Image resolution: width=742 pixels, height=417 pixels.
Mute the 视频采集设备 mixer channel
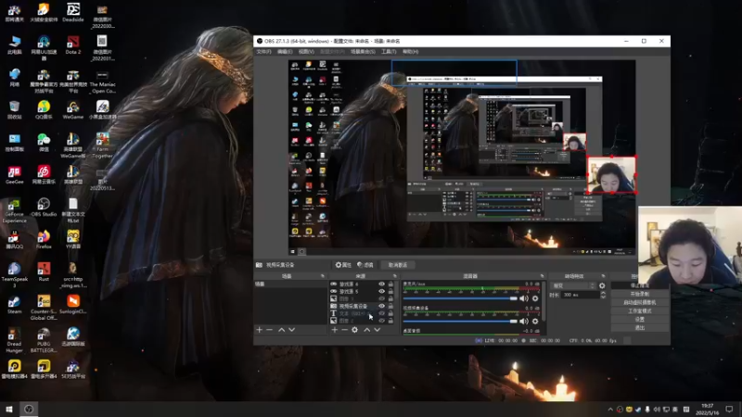coord(524,321)
